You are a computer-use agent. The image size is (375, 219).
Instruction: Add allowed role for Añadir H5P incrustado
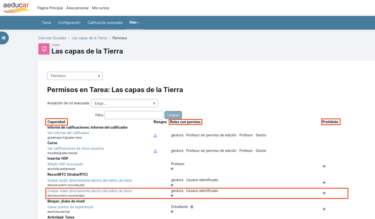(172, 169)
